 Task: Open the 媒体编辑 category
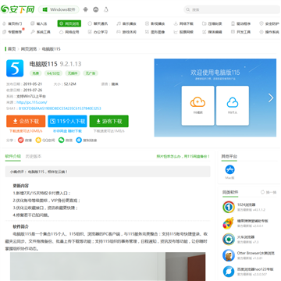(212, 32)
